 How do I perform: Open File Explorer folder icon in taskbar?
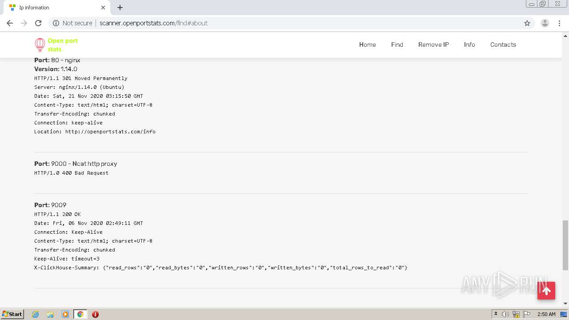(x=50, y=314)
